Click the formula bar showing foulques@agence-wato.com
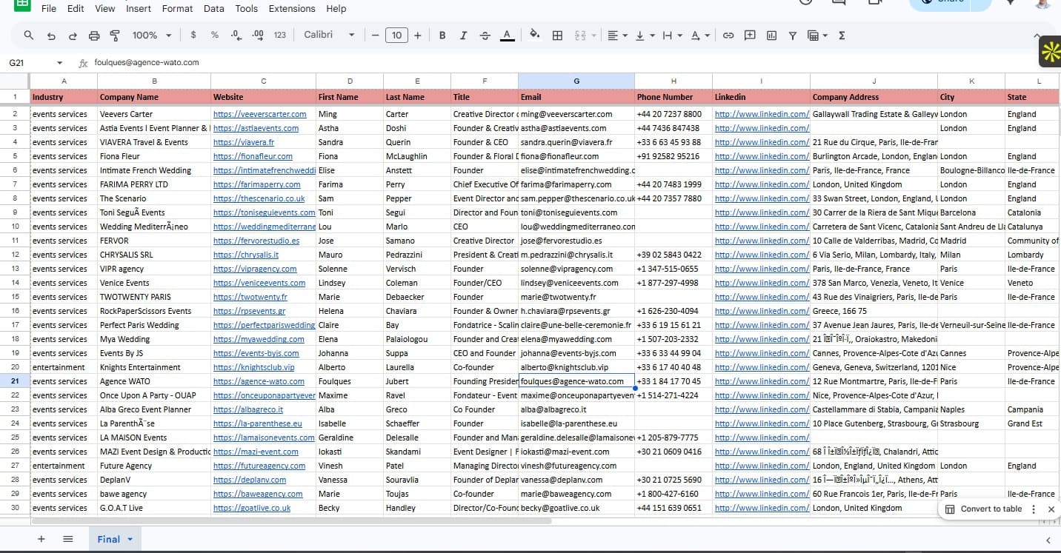Viewport: 1061px width, 553px height. (x=147, y=63)
